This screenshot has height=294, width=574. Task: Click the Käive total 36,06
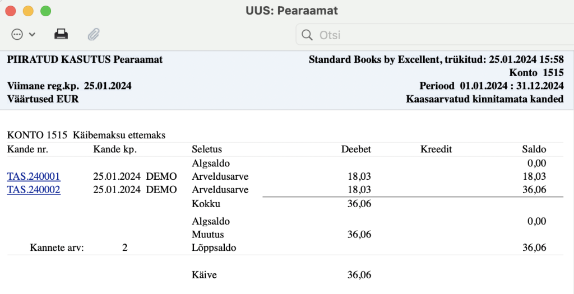[x=359, y=275]
